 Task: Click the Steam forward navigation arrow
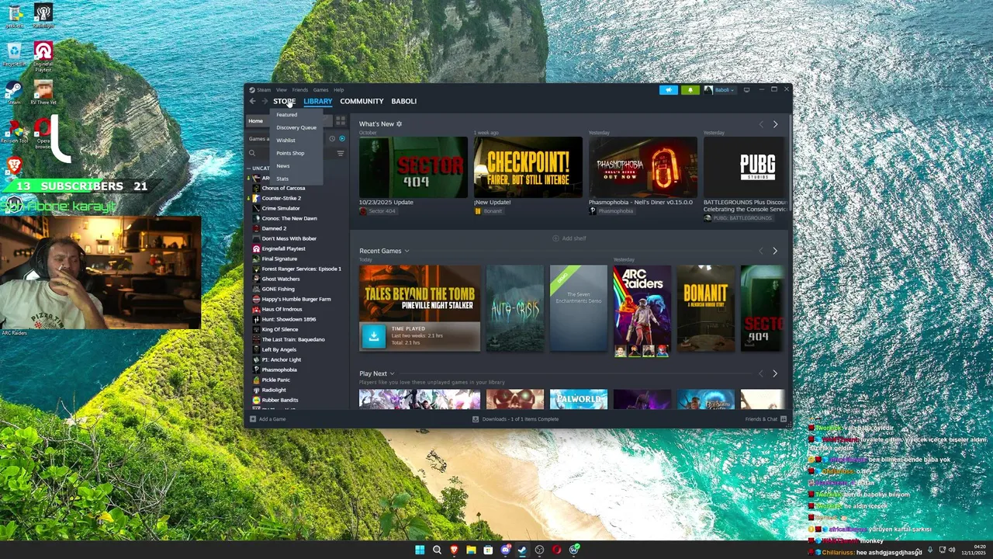[x=264, y=101]
